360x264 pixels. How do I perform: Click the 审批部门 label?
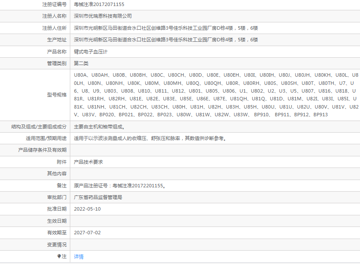click(x=57, y=197)
